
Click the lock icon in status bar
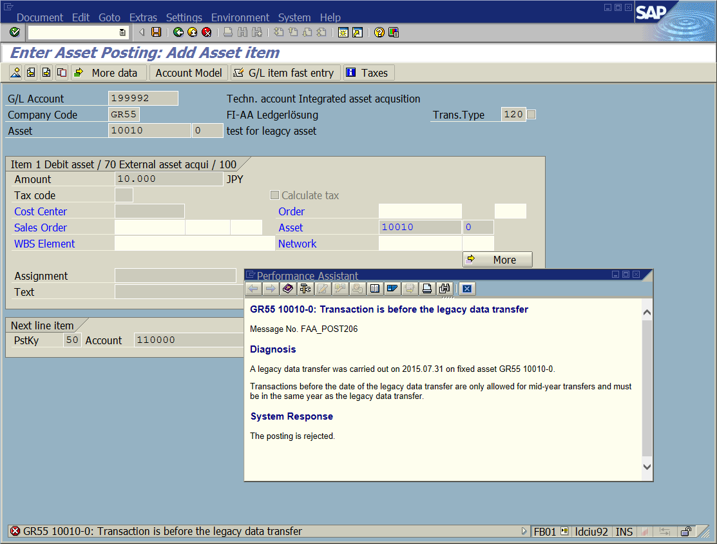686,531
